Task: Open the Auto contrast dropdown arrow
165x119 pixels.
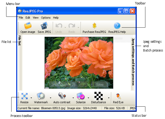Action: [x=73, y=98]
